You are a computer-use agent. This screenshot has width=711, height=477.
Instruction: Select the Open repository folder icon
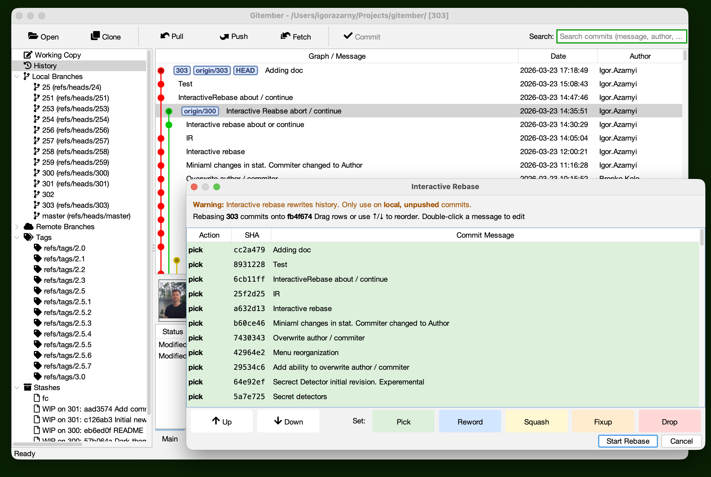tap(34, 36)
